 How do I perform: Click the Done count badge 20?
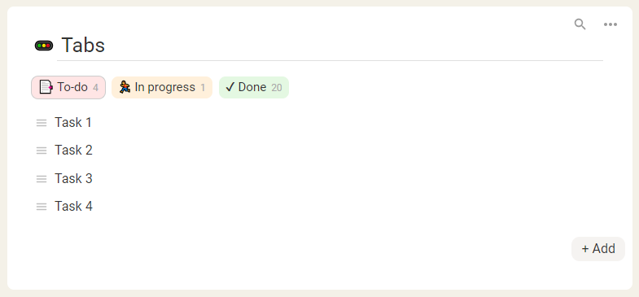pyautogui.click(x=277, y=88)
